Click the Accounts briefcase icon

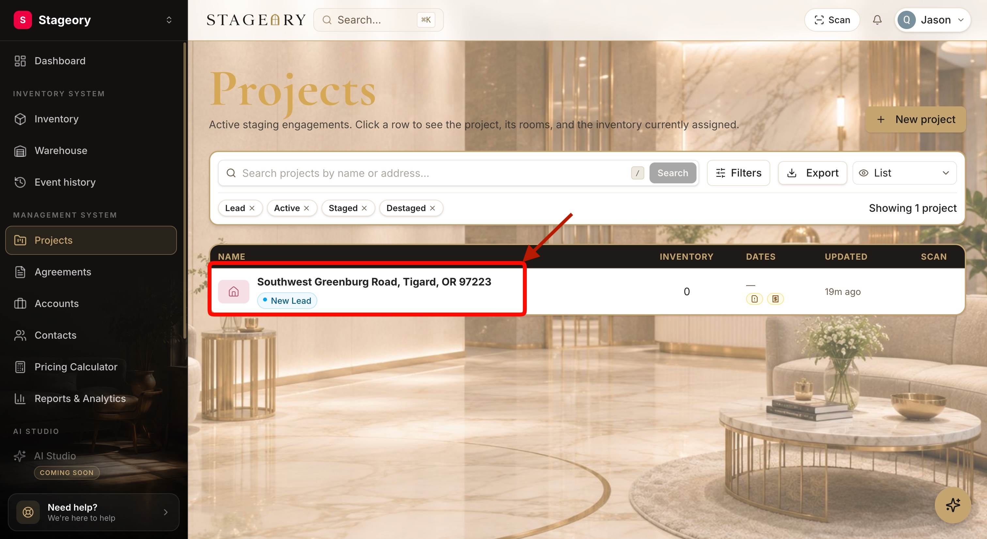click(x=20, y=304)
